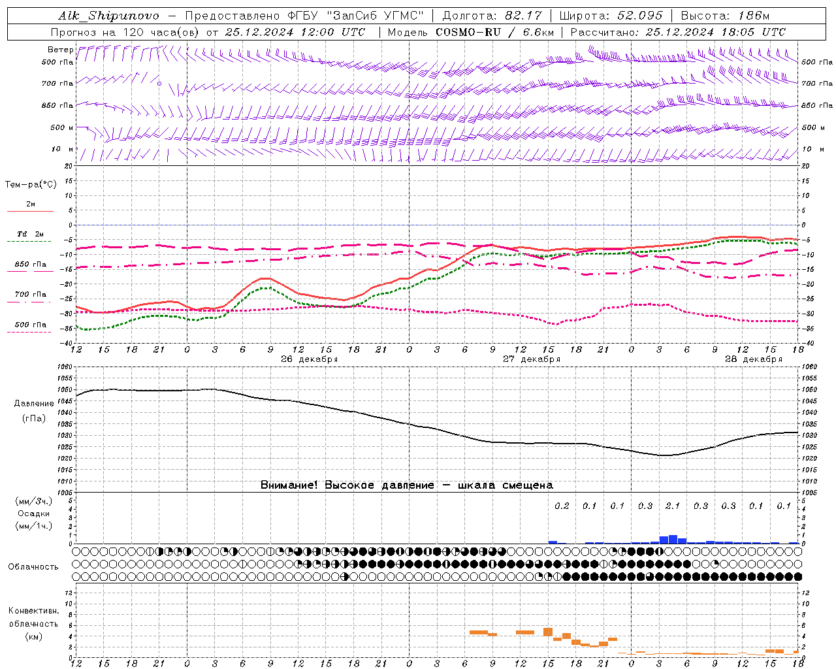Click the Облачность row label
Screen dimensions: 836x669
33,567
